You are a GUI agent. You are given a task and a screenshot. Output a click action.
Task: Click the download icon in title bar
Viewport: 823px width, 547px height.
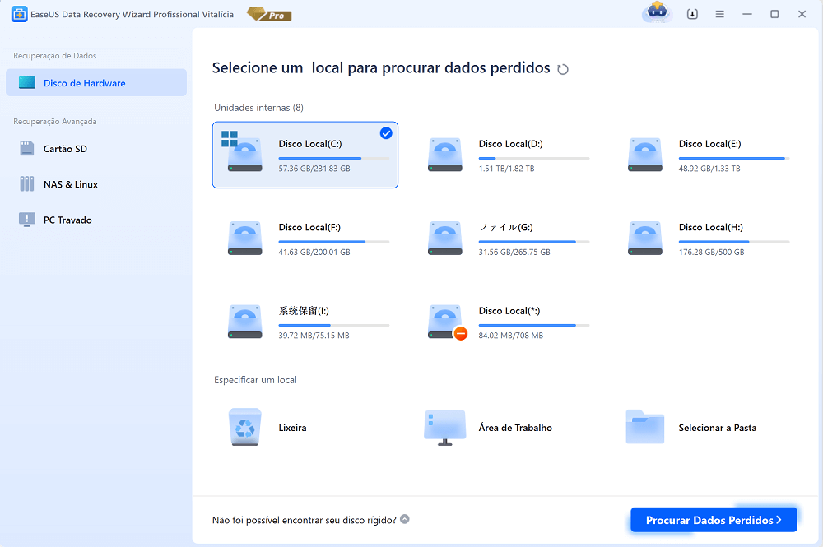coord(692,15)
